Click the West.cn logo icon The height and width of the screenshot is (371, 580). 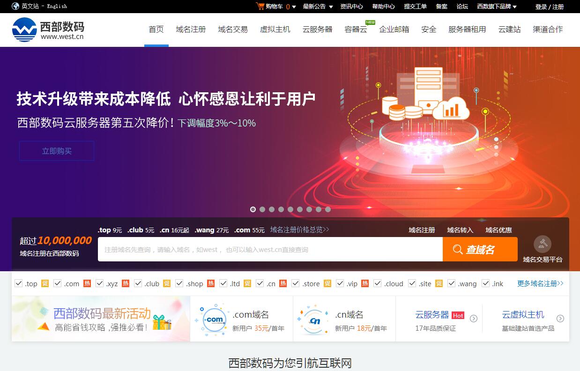click(24, 30)
